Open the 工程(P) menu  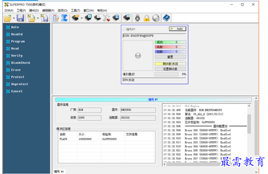pyautogui.click(x=21, y=11)
